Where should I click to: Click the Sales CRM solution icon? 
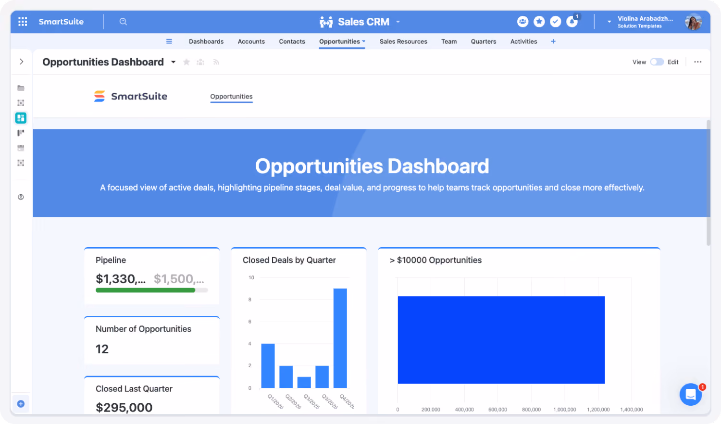pyautogui.click(x=326, y=22)
